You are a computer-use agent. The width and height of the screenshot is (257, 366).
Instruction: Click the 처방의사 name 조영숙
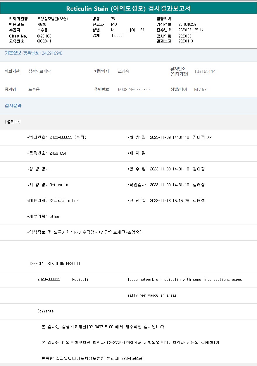[123, 71]
